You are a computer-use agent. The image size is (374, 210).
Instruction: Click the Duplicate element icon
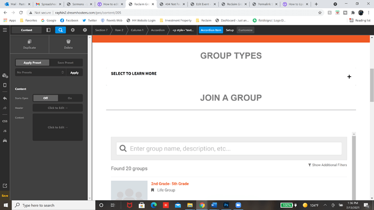[x=30, y=44]
